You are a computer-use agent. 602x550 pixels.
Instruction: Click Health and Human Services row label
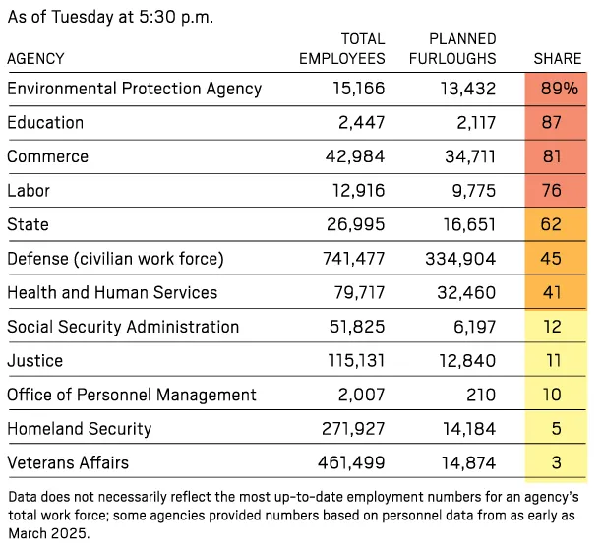pos(112,292)
